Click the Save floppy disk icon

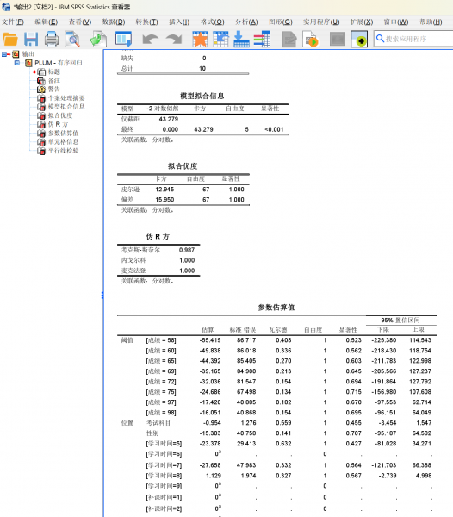click(x=31, y=40)
